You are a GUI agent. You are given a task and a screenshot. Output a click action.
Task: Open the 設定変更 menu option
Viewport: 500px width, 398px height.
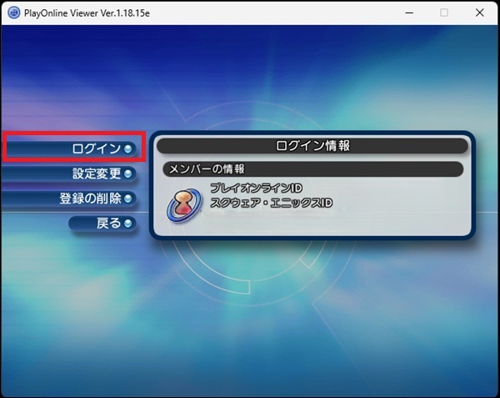pos(95,174)
